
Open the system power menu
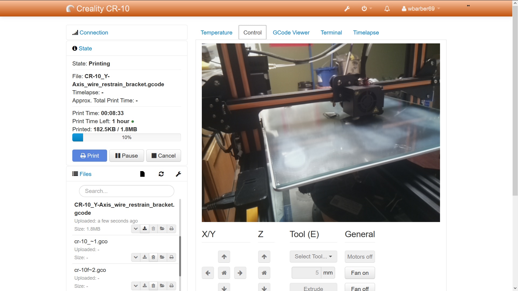(x=366, y=9)
